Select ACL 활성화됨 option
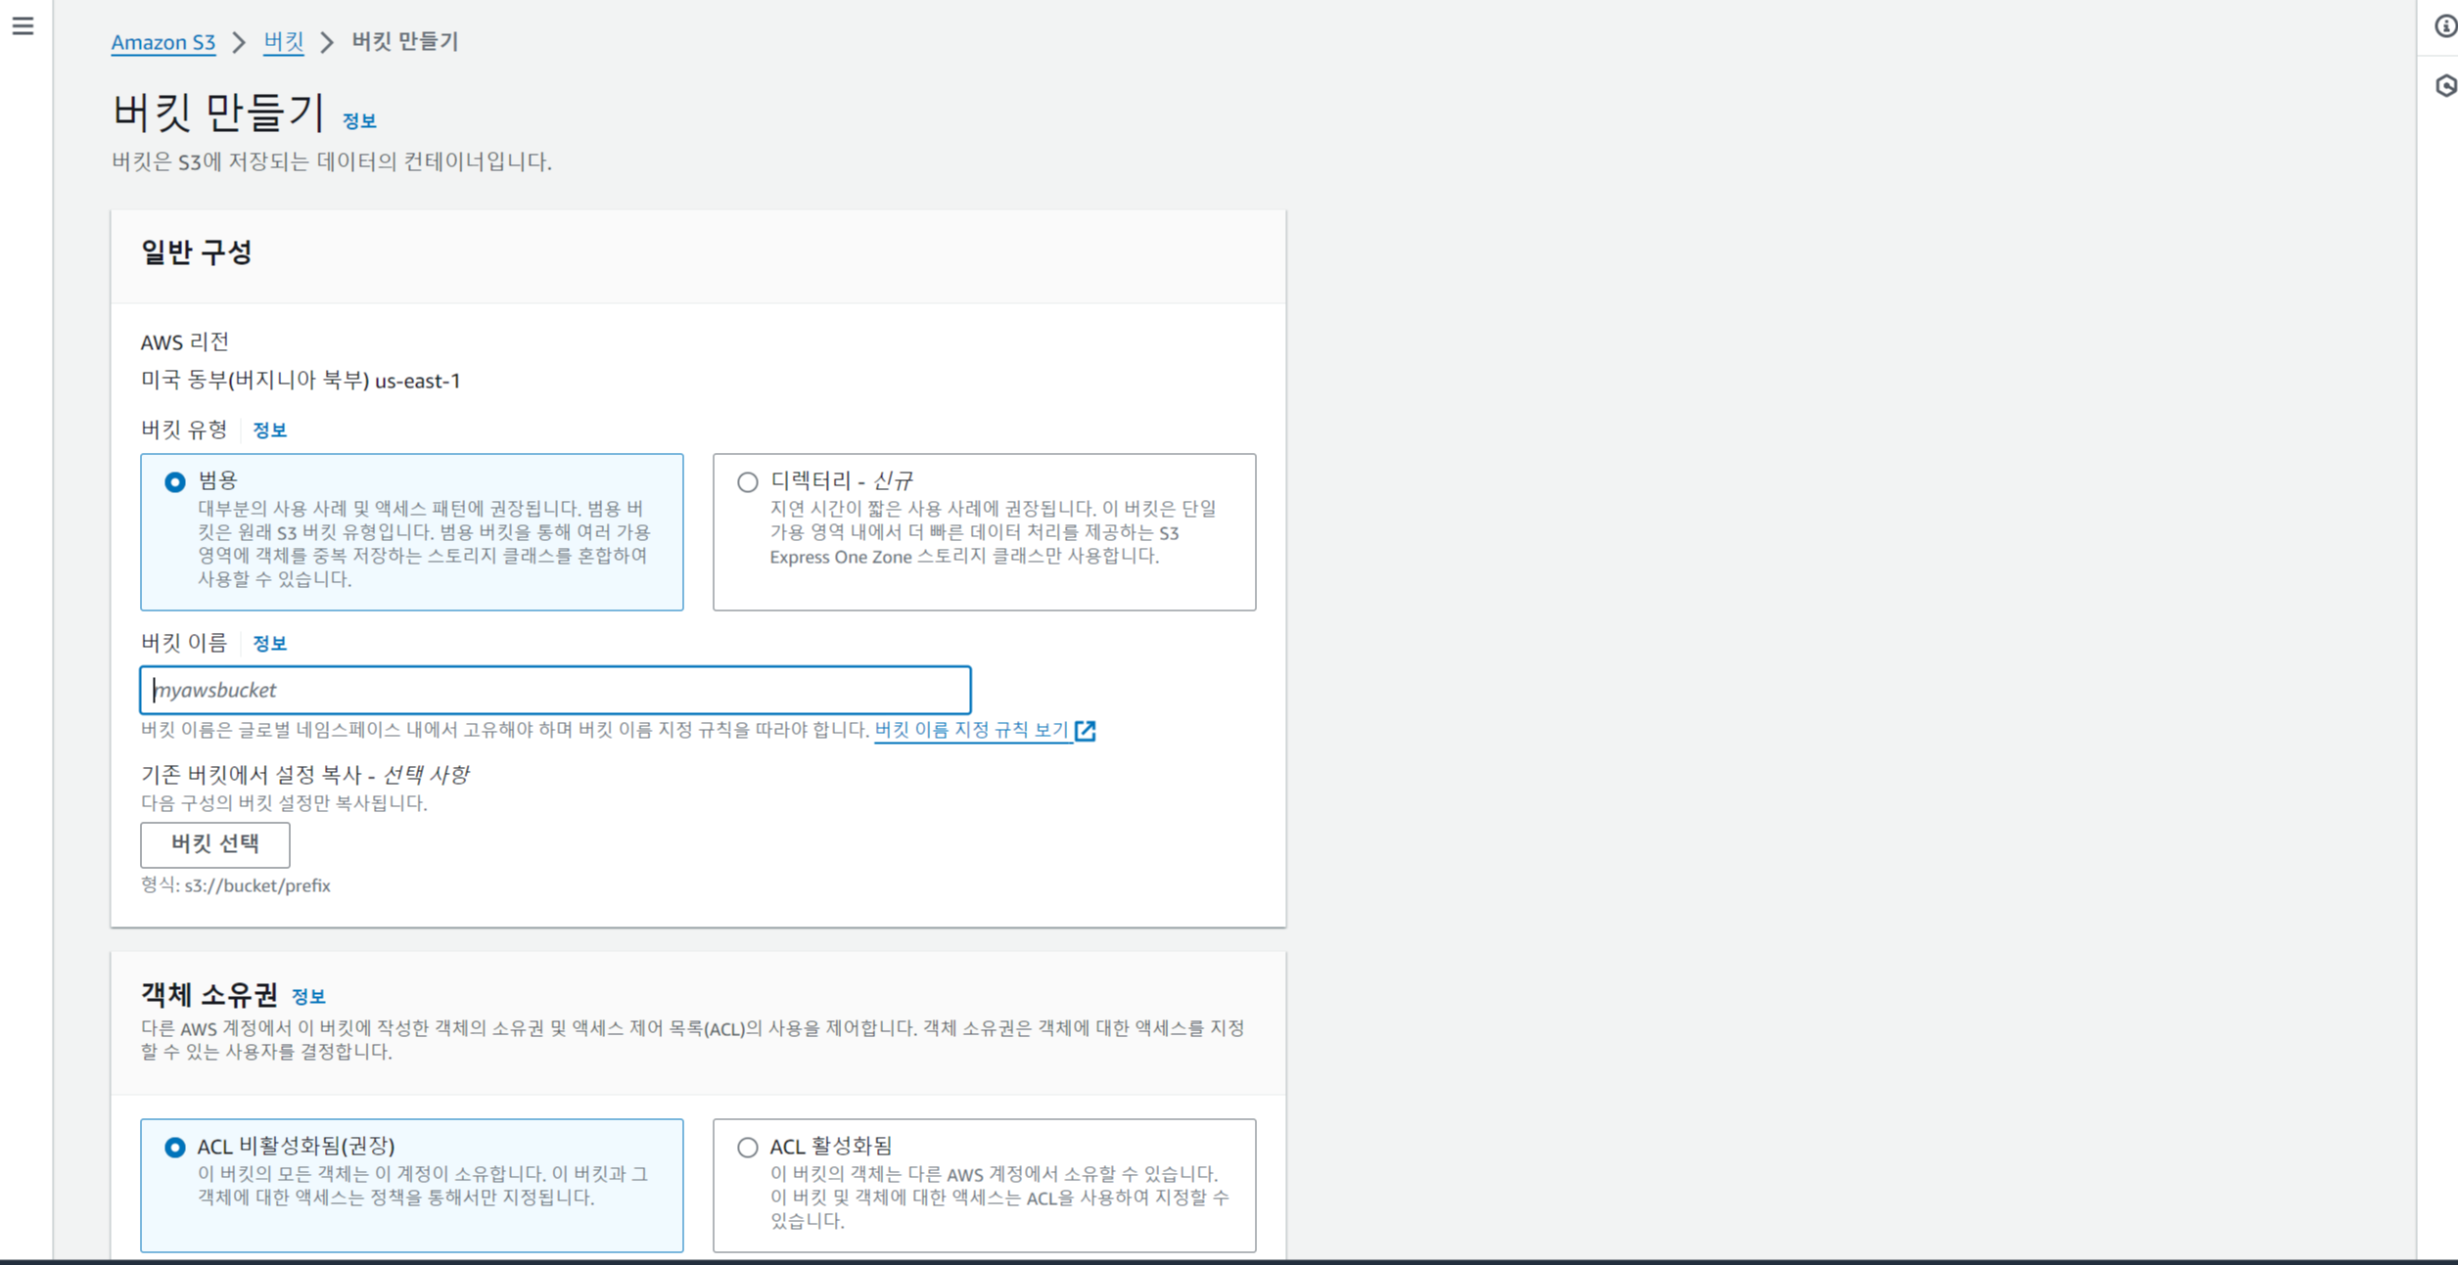This screenshot has height=1265, width=2458. [x=748, y=1148]
